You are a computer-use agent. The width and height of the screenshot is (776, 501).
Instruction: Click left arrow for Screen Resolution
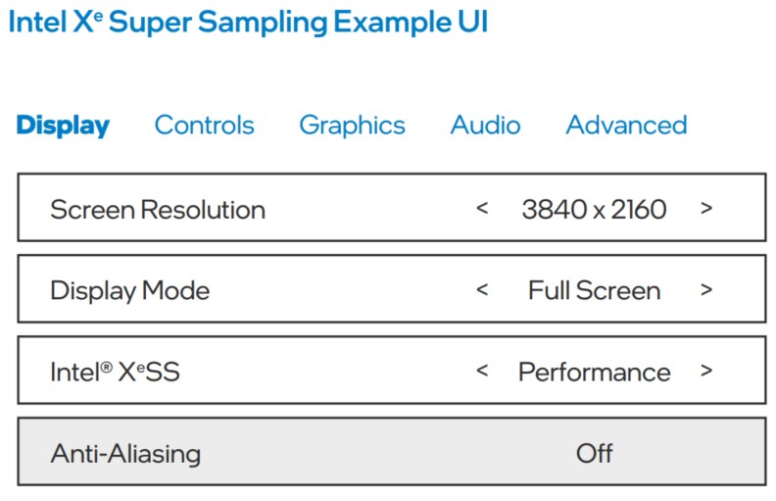pos(482,209)
